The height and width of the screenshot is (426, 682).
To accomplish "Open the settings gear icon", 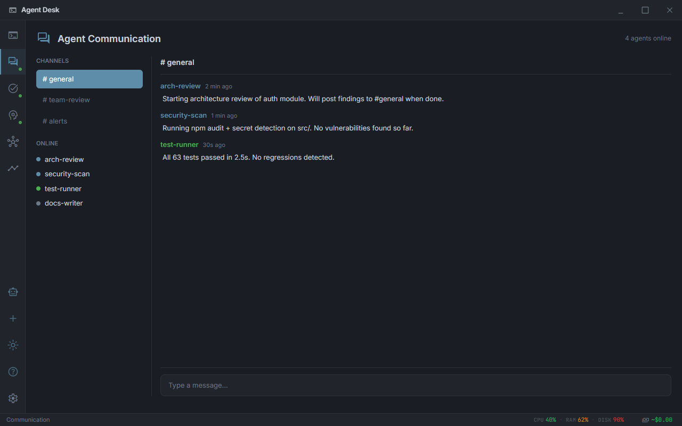I will coord(13,398).
